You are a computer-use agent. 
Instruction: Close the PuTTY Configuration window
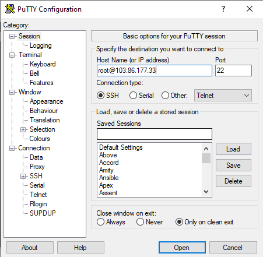pos(250,9)
